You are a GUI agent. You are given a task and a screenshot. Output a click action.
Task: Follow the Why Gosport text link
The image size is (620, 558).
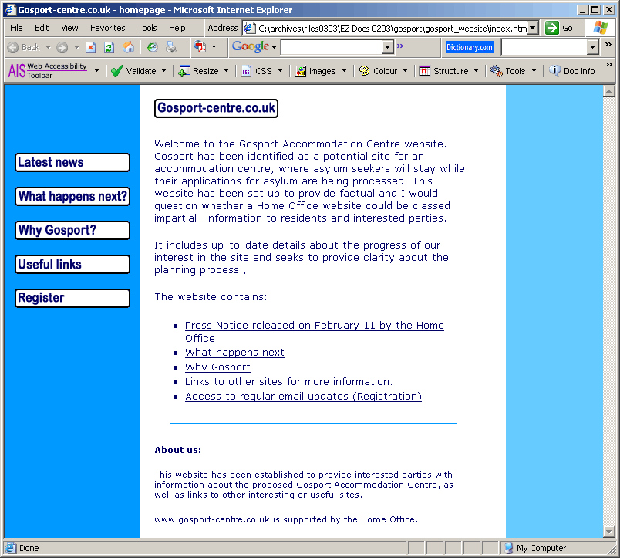[x=217, y=367]
